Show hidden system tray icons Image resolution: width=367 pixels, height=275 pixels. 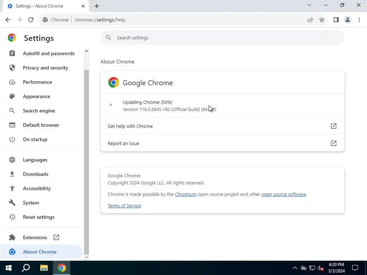coord(295,268)
